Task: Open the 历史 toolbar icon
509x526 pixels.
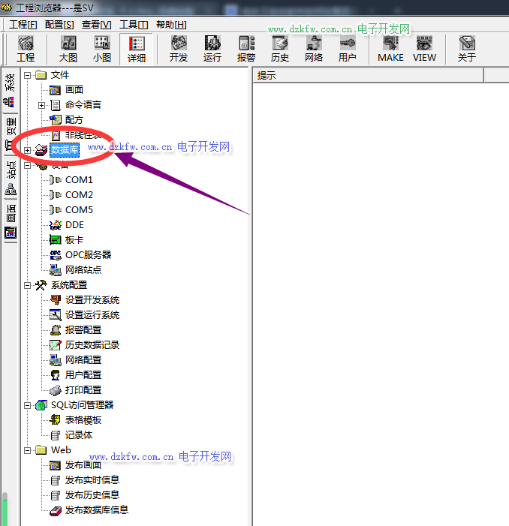Action: tap(280, 49)
